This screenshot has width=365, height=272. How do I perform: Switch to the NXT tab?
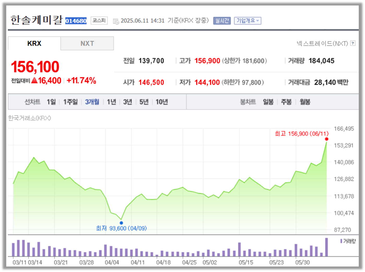(87, 43)
